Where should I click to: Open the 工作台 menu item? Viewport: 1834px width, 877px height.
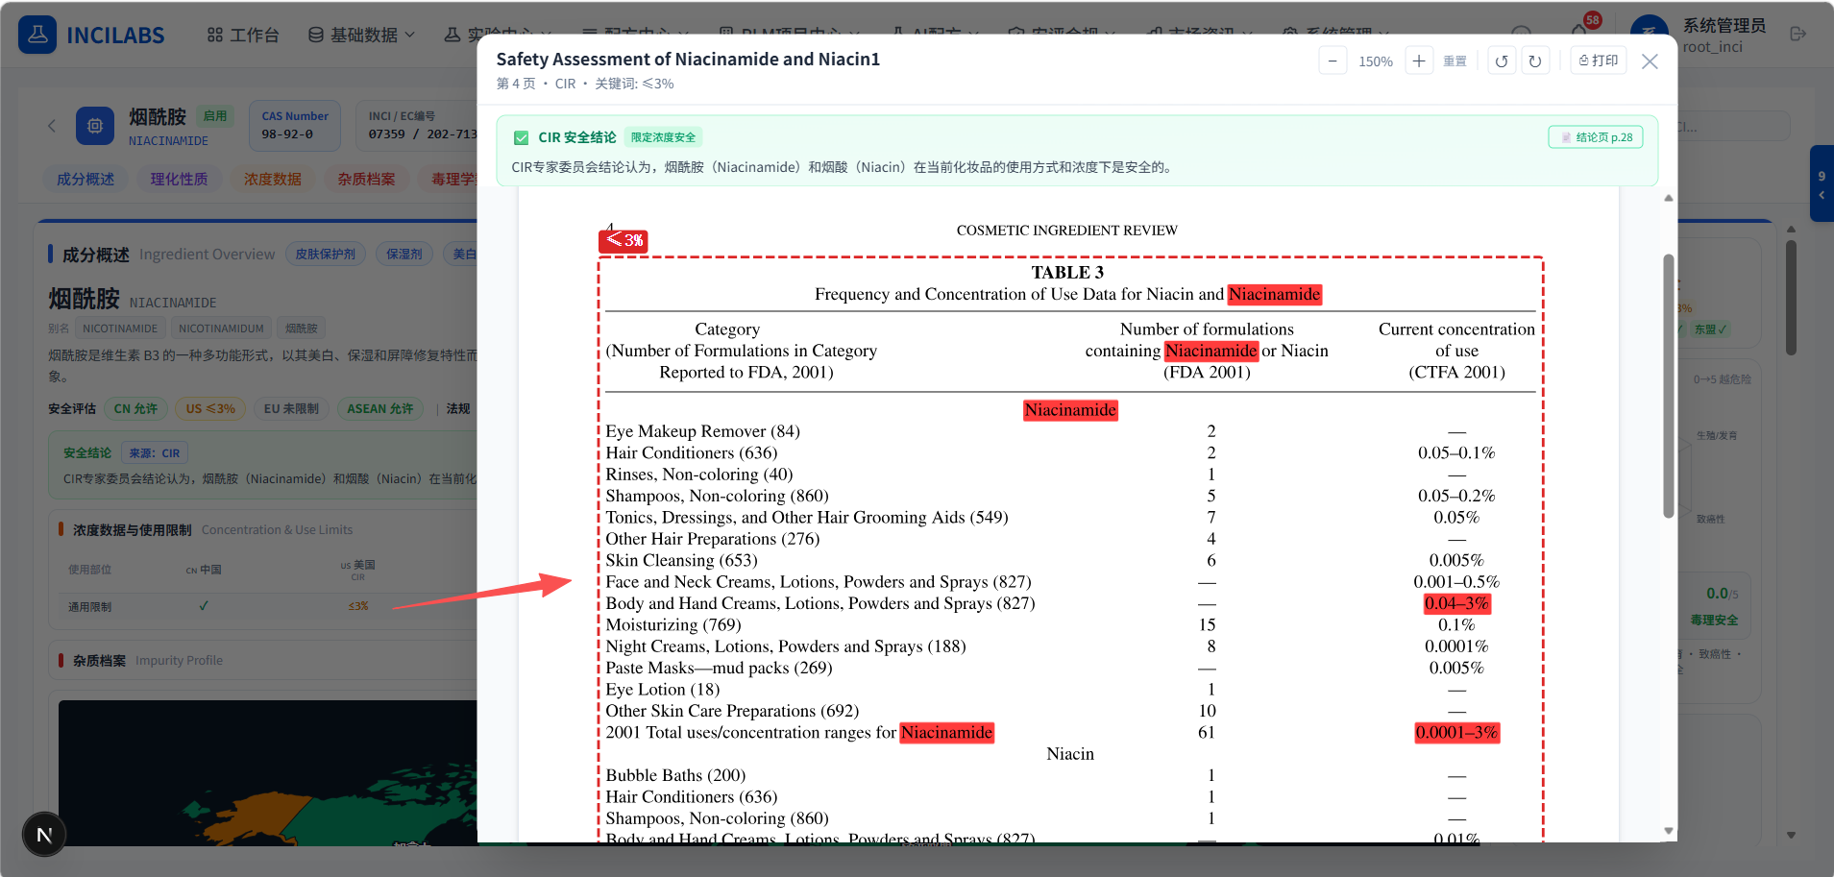coord(243,35)
